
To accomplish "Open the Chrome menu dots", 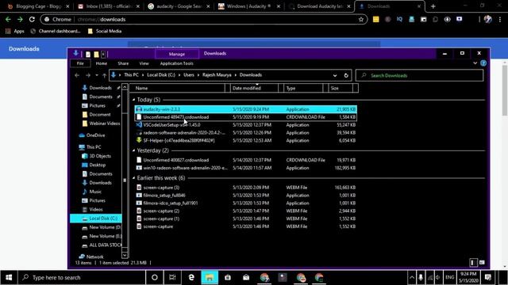I will [500, 19].
